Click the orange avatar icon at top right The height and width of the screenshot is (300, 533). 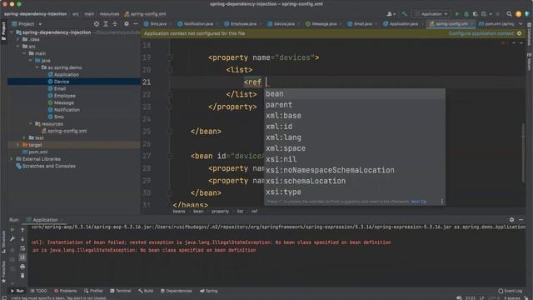518,14
